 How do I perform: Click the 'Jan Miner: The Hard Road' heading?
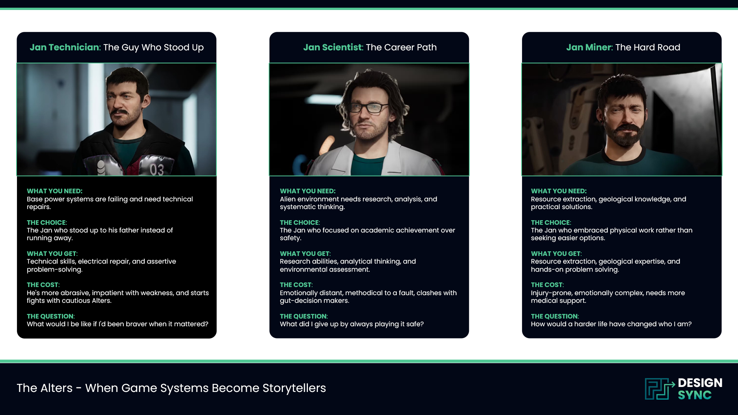[x=623, y=47]
